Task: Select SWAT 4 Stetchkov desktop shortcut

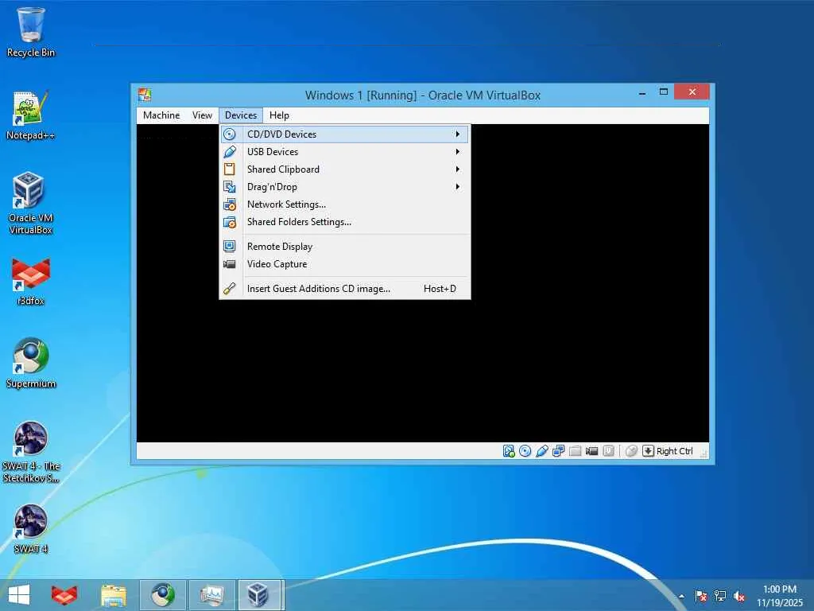Action: click(31, 452)
